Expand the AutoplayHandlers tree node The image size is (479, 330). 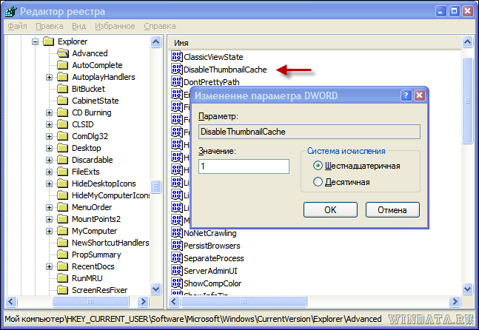(x=50, y=77)
